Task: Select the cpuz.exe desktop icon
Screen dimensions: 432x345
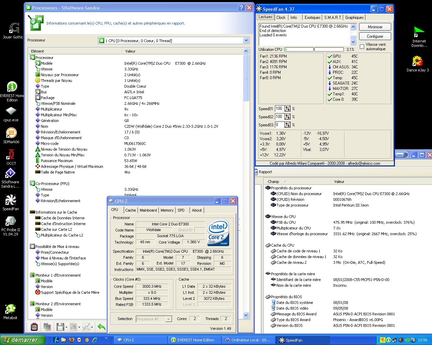Action: (11, 114)
